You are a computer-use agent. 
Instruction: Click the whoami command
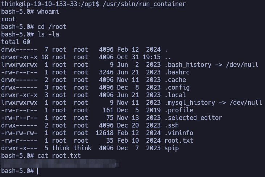(48, 12)
